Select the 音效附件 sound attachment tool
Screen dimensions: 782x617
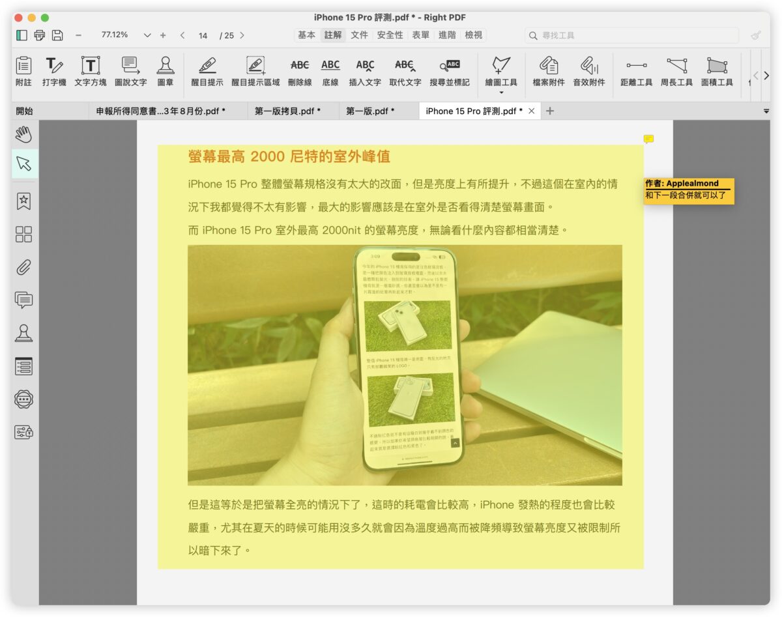[589, 71]
